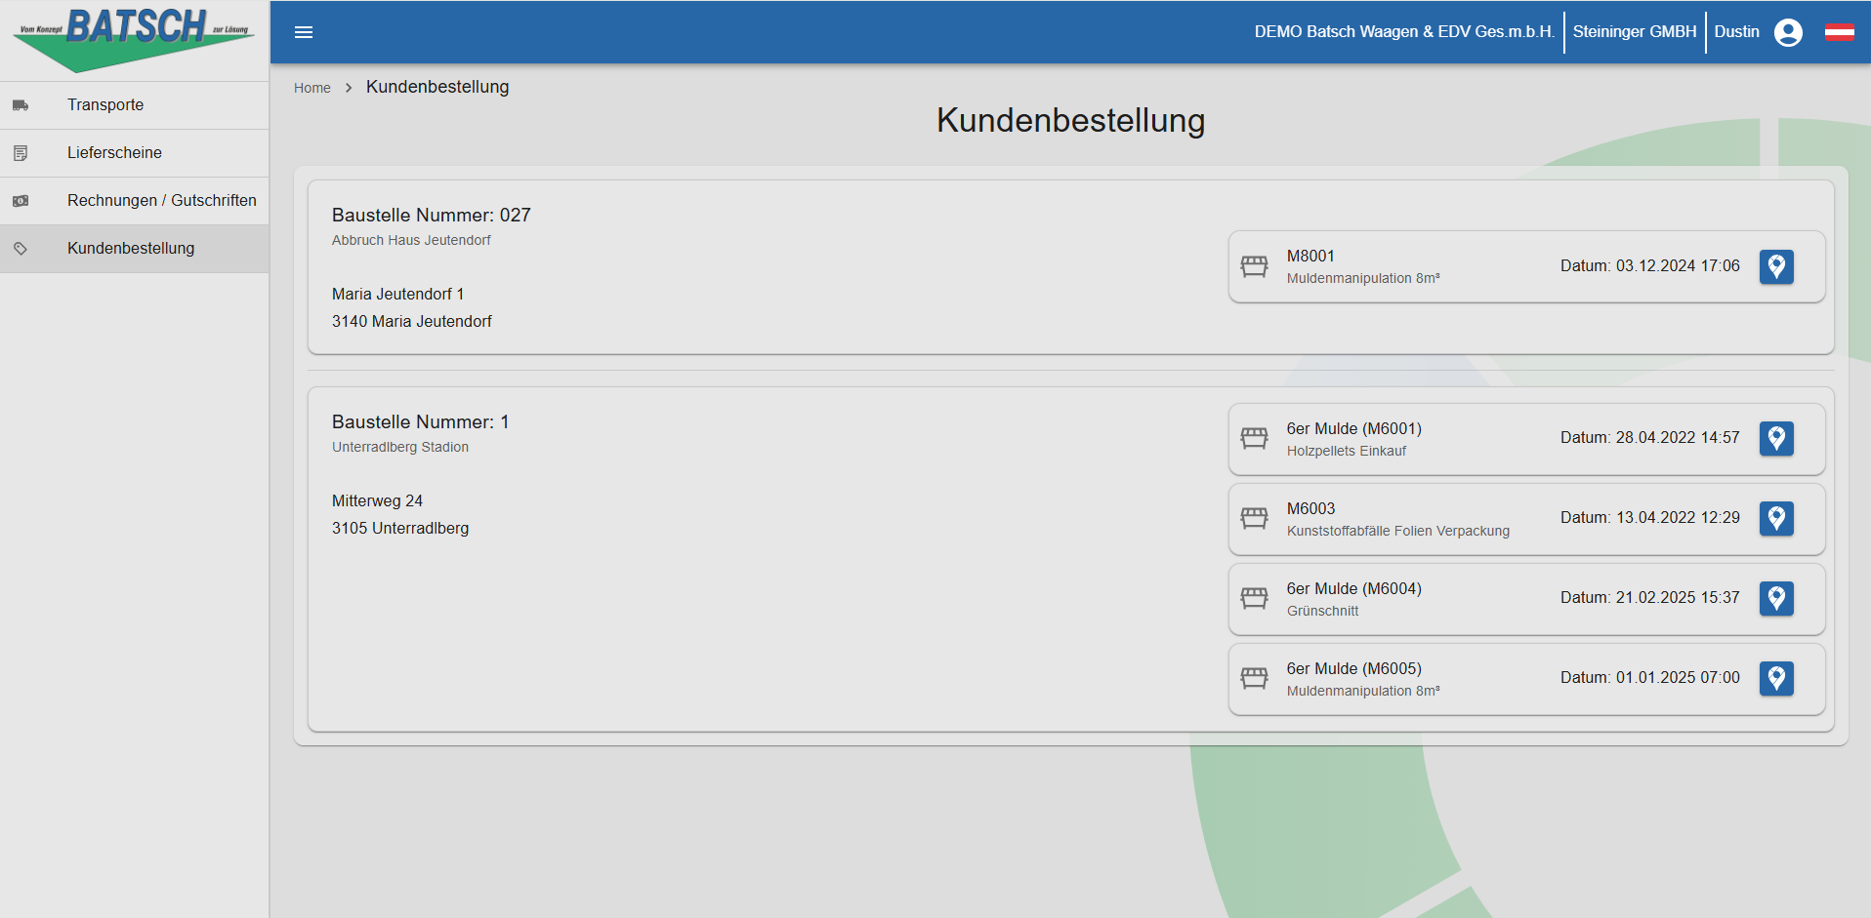Screen dimensions: 1871x918
Task: Click the container icon of M6005 row
Action: (1254, 679)
